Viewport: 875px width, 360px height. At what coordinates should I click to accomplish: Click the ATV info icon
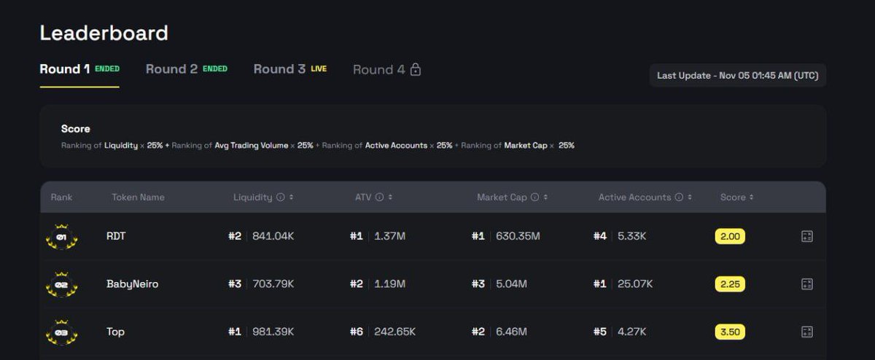(x=379, y=197)
